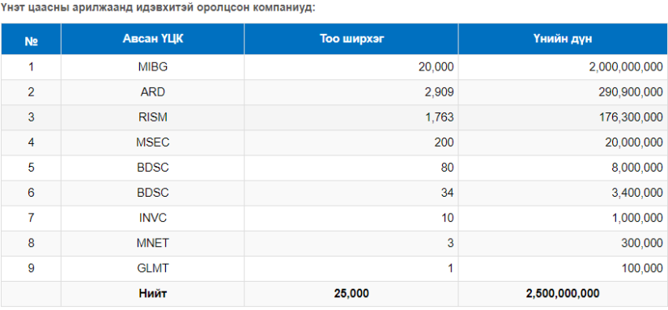Select the RISM row cell
668x310 pixels.
(x=152, y=117)
